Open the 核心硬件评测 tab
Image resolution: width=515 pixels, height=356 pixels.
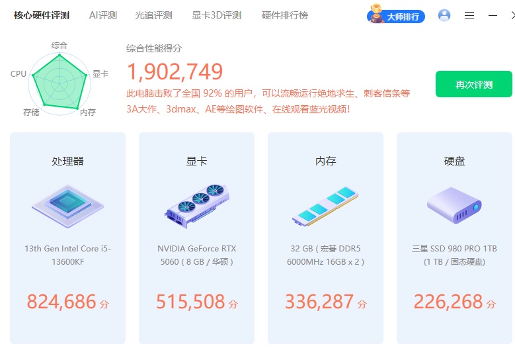pyautogui.click(x=42, y=15)
